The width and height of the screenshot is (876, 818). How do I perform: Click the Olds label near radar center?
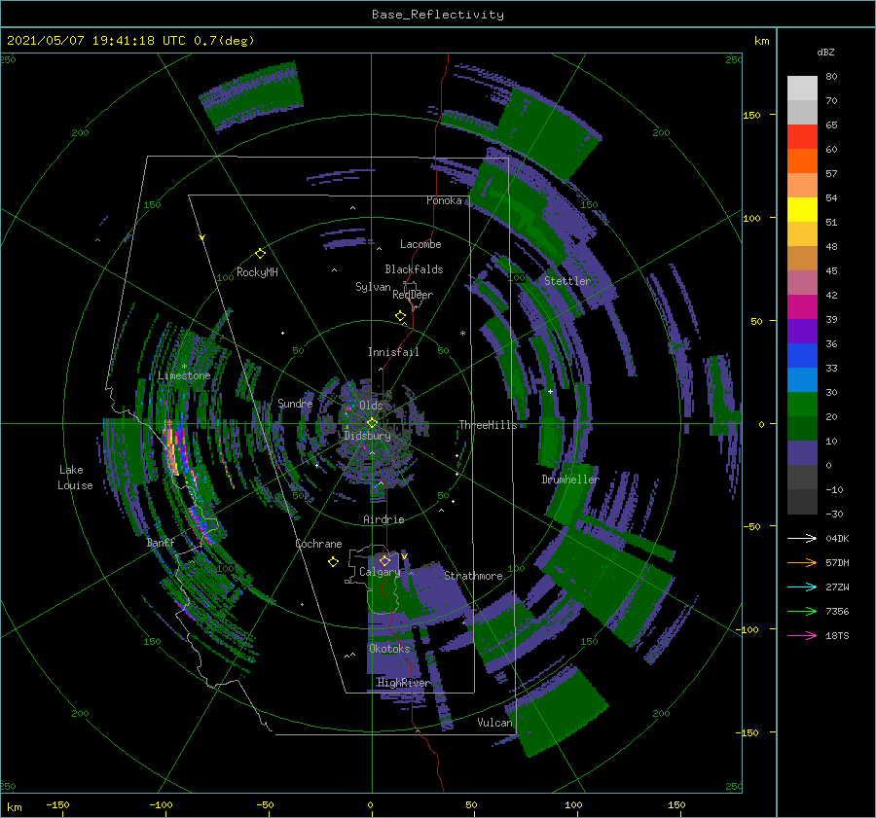click(x=371, y=406)
